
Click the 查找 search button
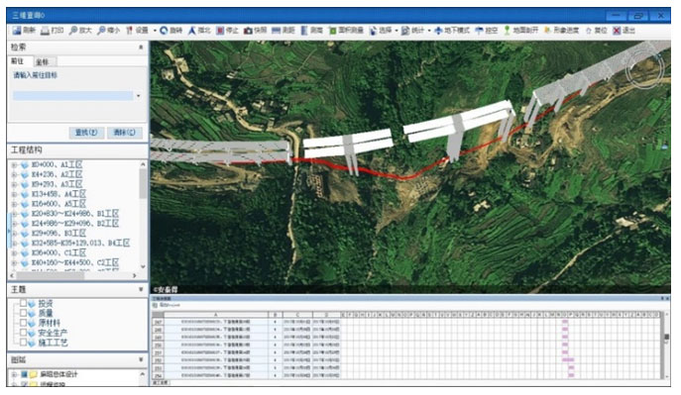86,133
